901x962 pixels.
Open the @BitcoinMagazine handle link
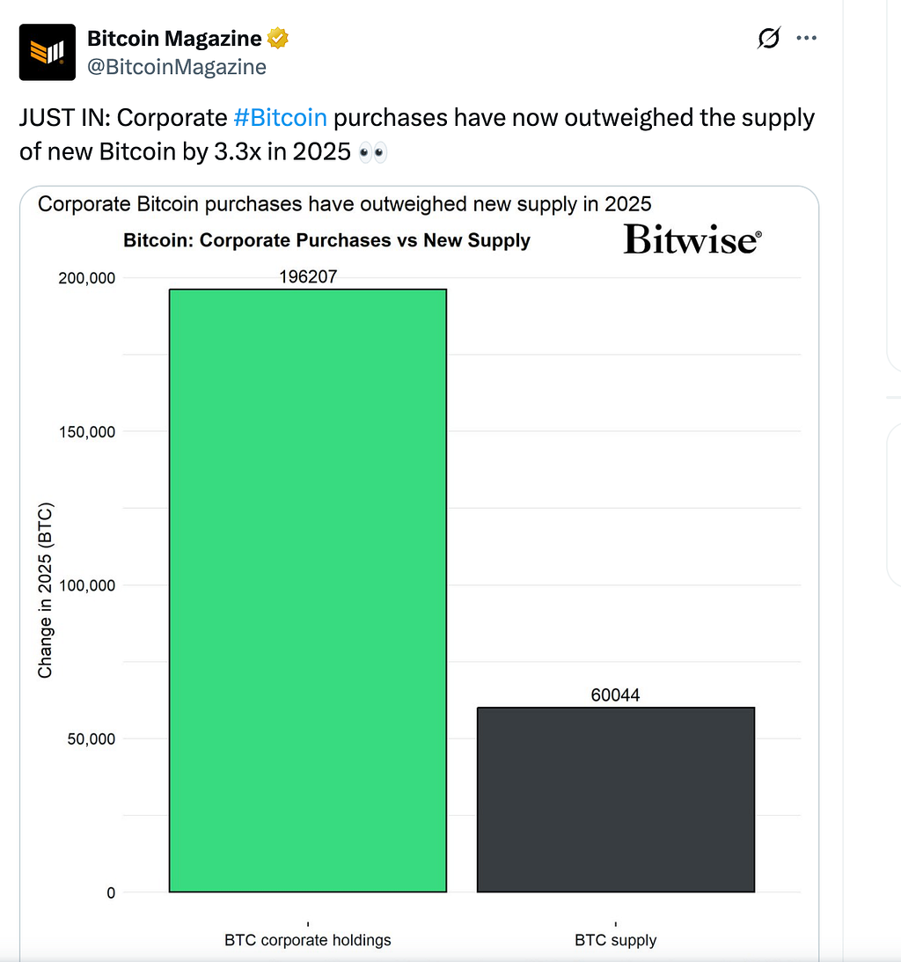[177, 67]
